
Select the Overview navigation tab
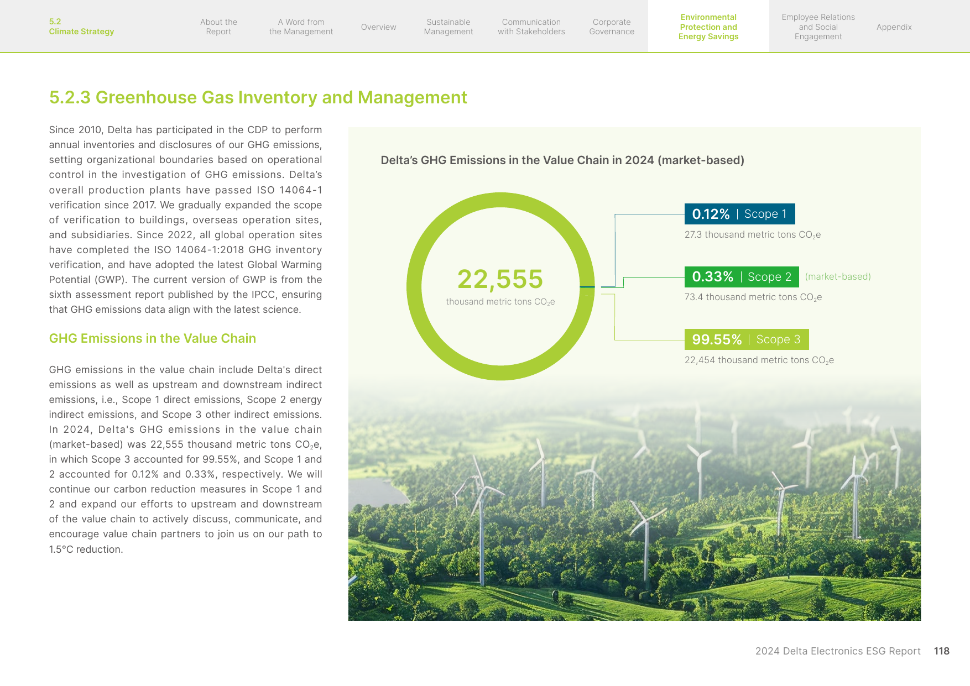coord(378,27)
